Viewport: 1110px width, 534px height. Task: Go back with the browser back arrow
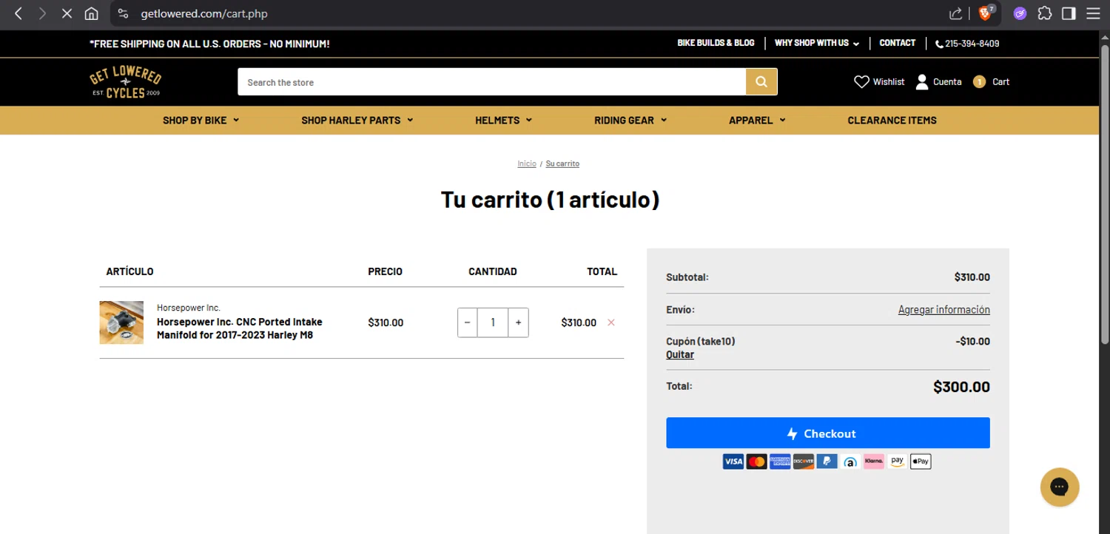pyautogui.click(x=19, y=13)
